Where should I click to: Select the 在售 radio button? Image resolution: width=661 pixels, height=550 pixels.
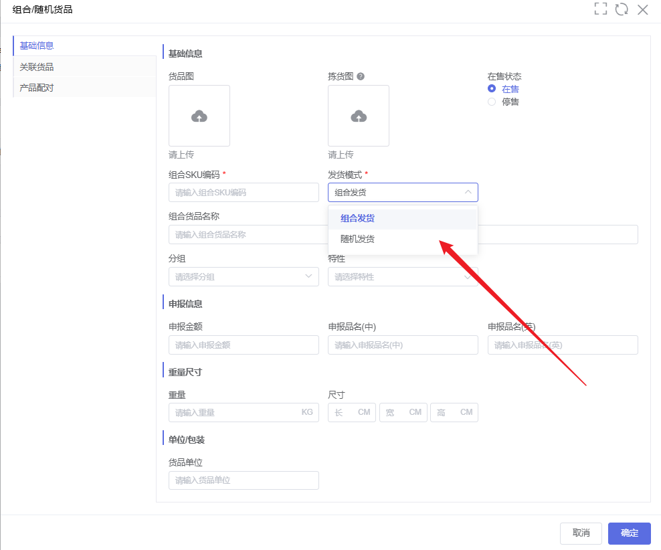[492, 88]
